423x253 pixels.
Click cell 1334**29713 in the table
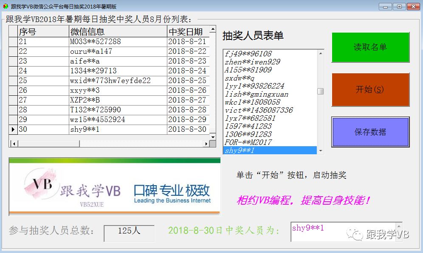(118, 71)
